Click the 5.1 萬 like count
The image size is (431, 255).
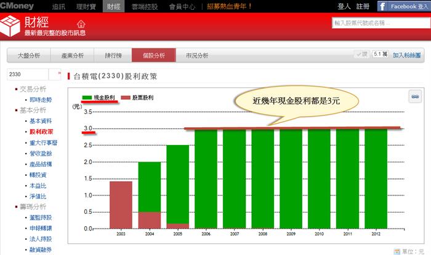coord(381,54)
